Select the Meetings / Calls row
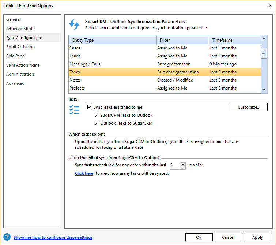Viewport: 276px width, 245px height. (x=85, y=64)
